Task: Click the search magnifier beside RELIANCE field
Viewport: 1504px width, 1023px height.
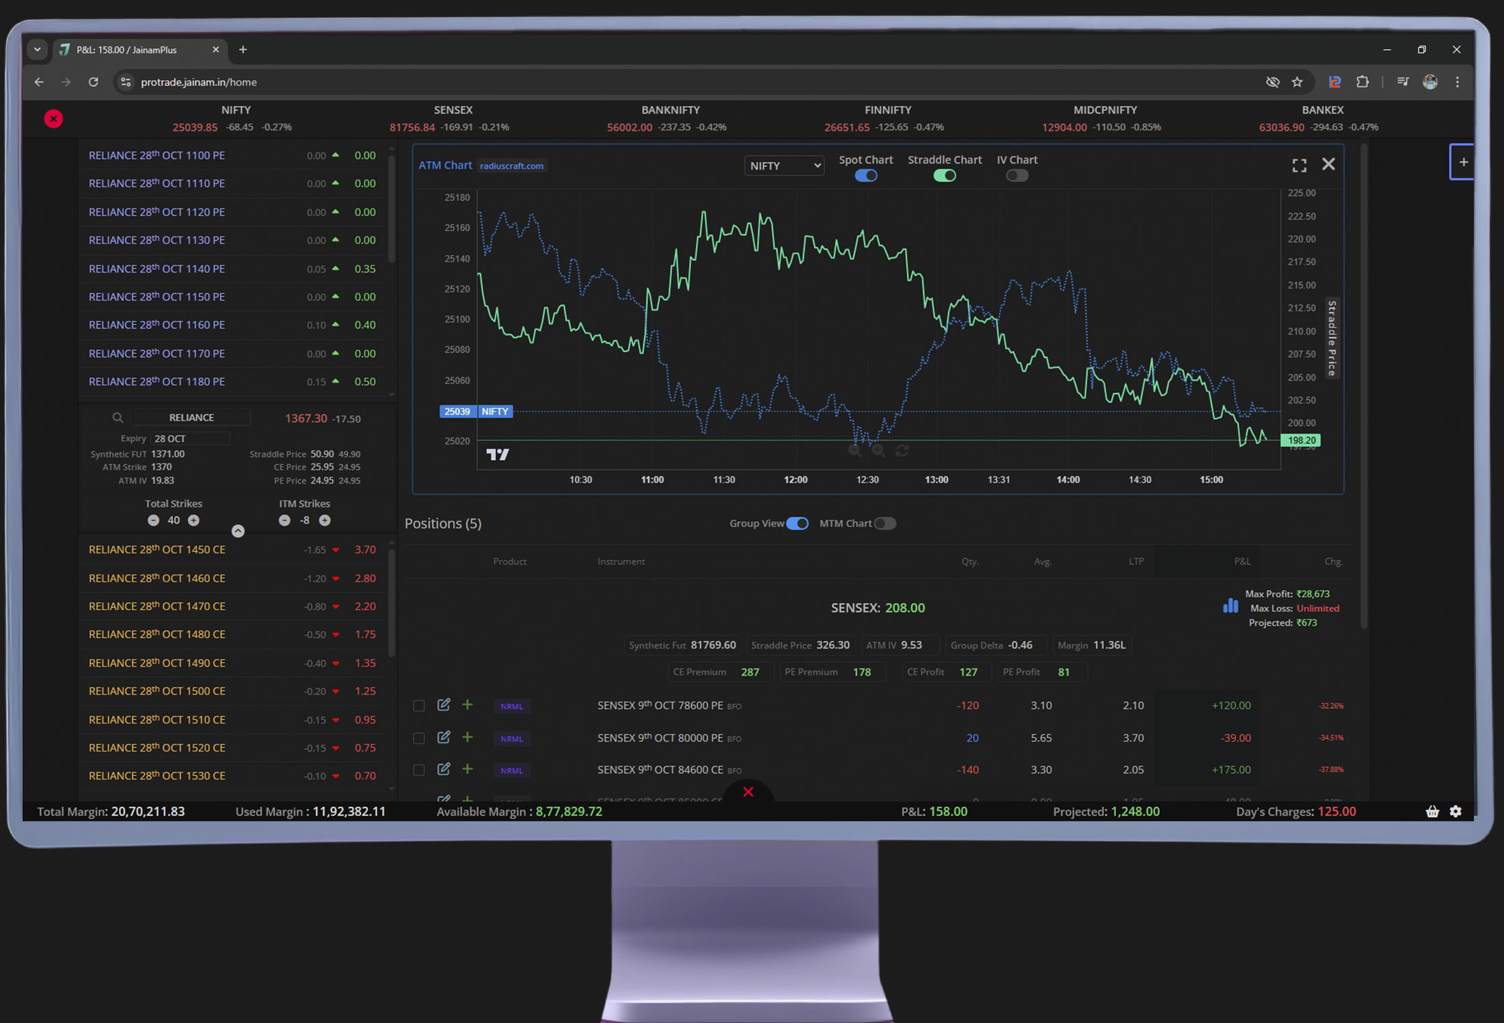Action: coord(118,418)
